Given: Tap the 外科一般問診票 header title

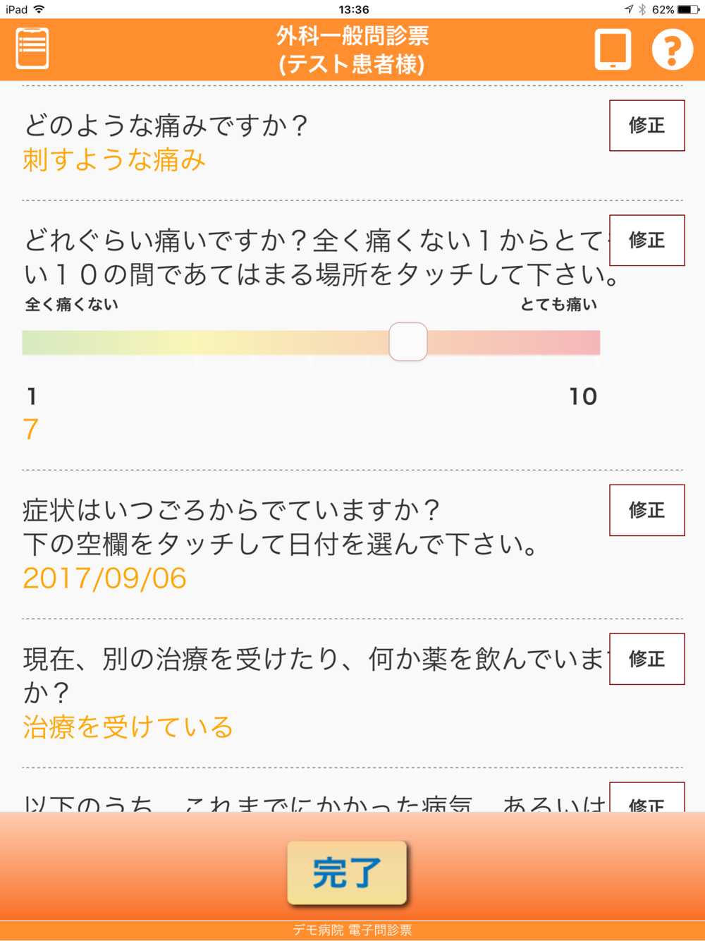Looking at the screenshot, I should click(352, 35).
